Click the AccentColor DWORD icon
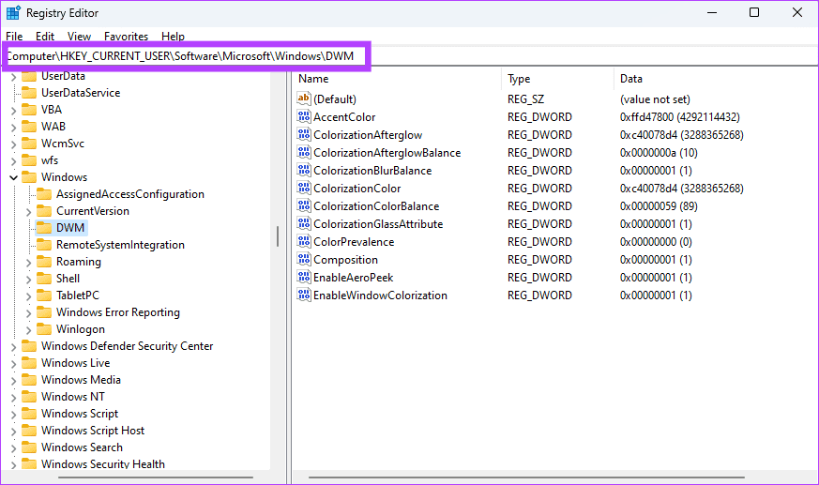The width and height of the screenshot is (819, 485). tap(303, 116)
